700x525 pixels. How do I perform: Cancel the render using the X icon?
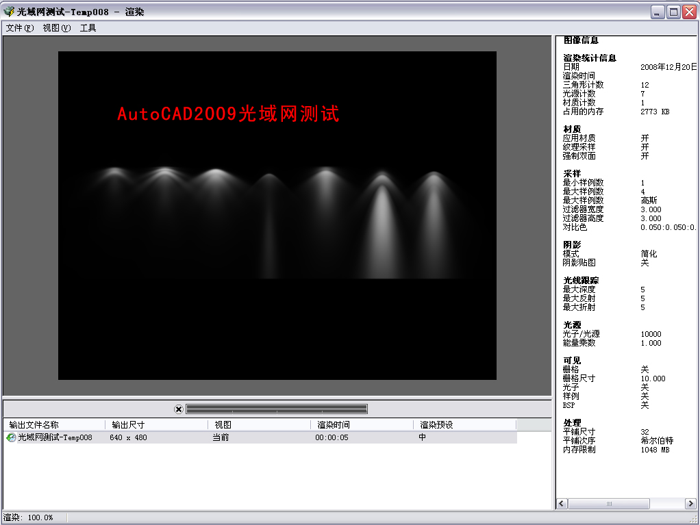(179, 409)
